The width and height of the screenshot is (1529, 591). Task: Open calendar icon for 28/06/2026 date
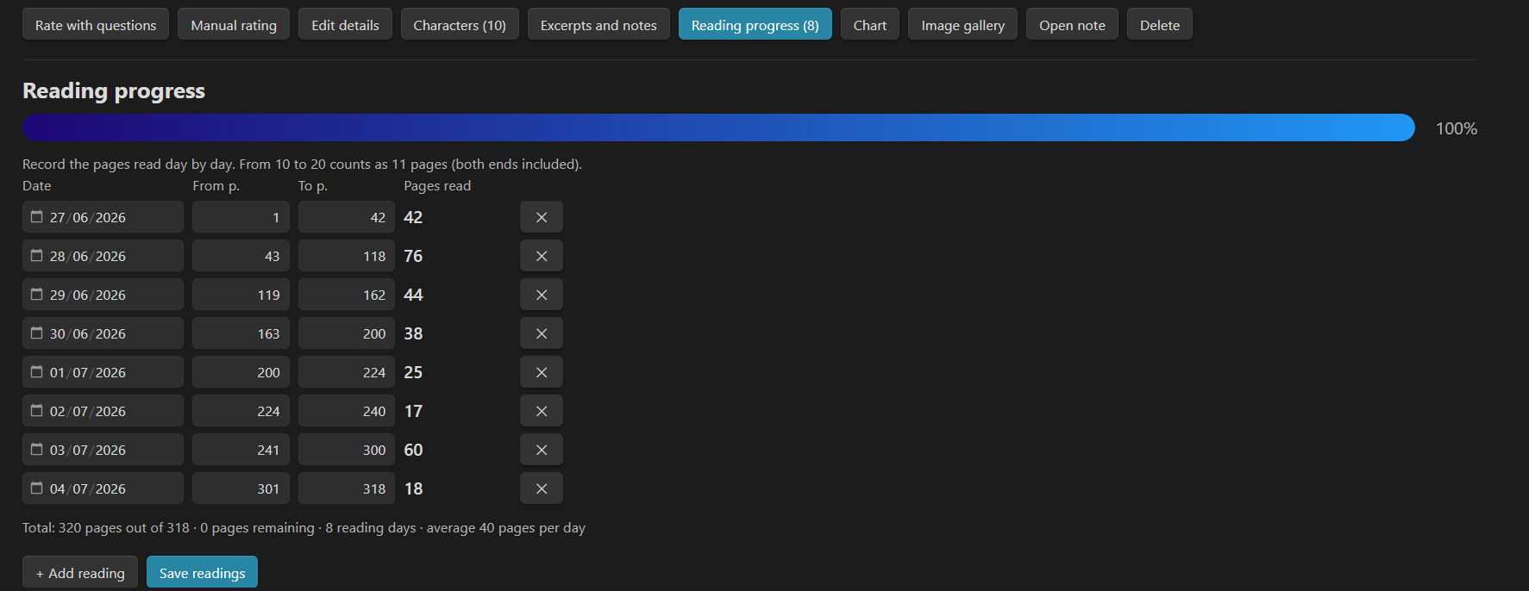tap(36, 255)
